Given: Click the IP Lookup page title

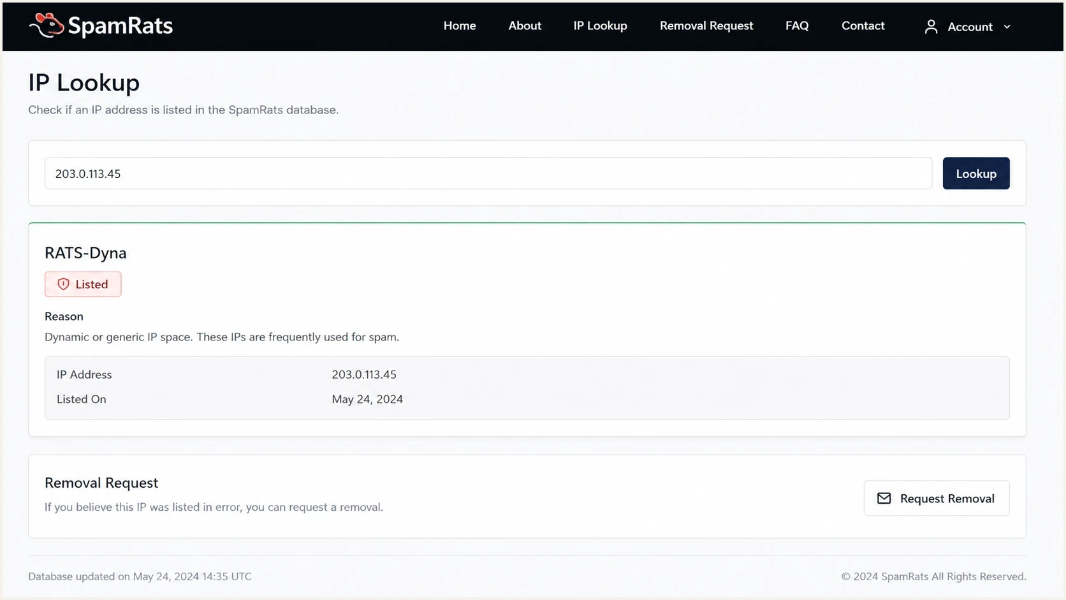Looking at the screenshot, I should pyautogui.click(x=84, y=83).
